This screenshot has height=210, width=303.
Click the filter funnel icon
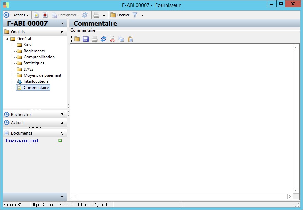coord(135,15)
